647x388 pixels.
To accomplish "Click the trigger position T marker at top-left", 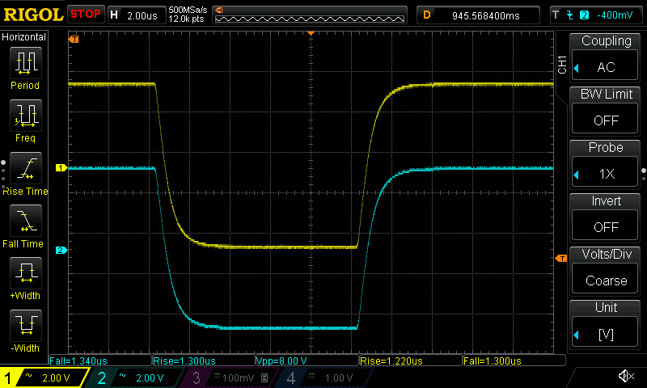I will point(74,39).
